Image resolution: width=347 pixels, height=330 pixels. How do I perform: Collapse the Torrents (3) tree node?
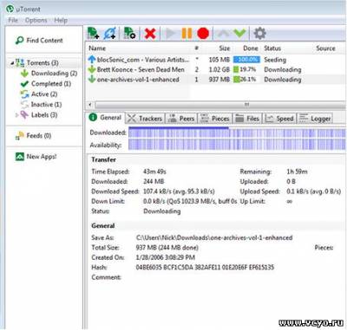(x=12, y=62)
